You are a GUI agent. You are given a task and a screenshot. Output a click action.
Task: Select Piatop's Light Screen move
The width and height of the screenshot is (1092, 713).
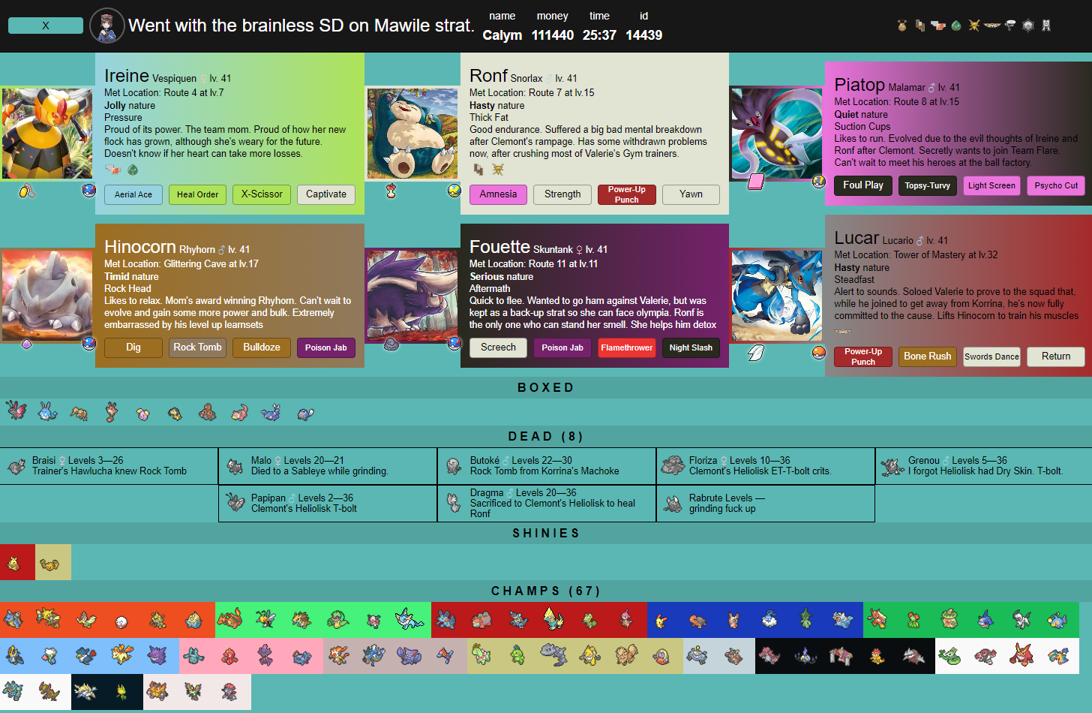991,185
